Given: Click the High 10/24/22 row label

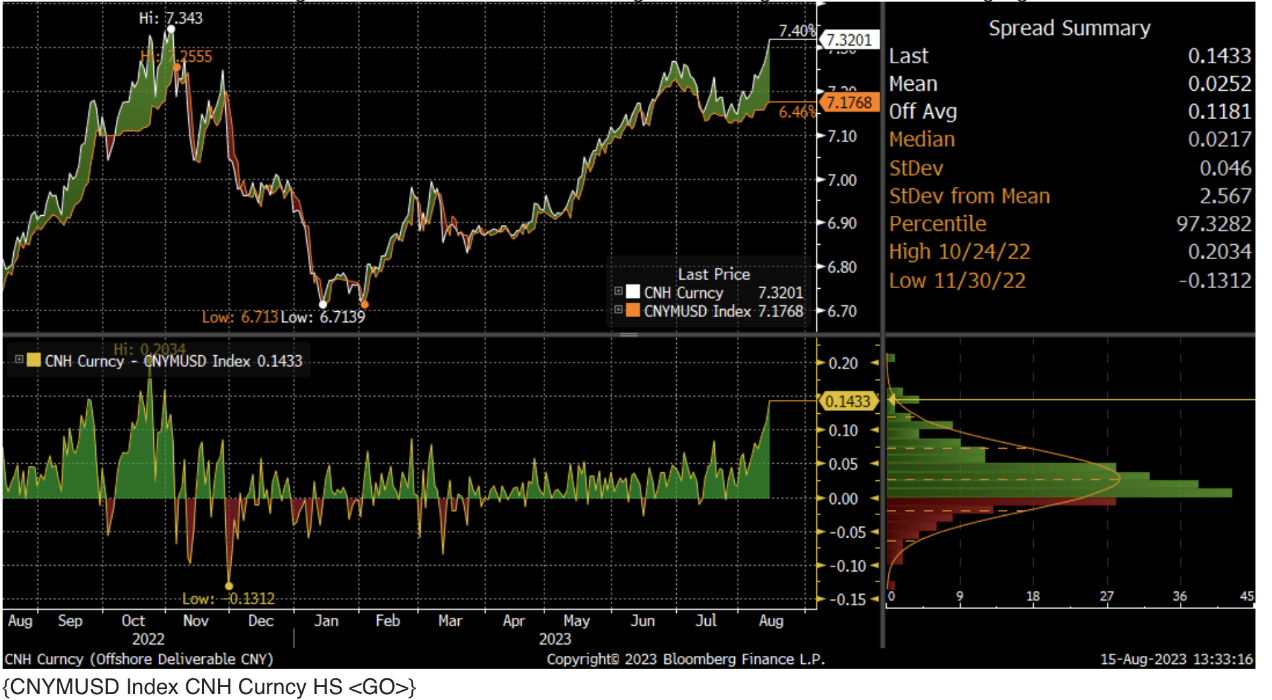Looking at the screenshot, I should [959, 251].
